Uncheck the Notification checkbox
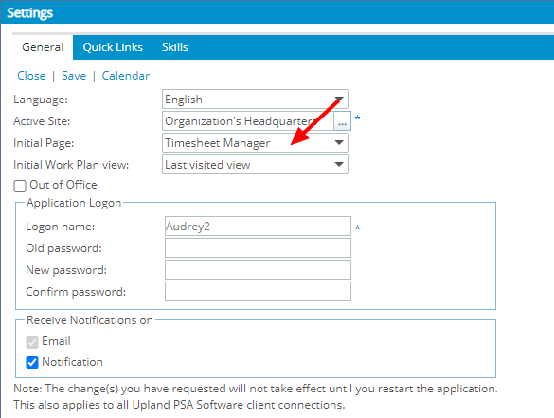 pos(32,362)
